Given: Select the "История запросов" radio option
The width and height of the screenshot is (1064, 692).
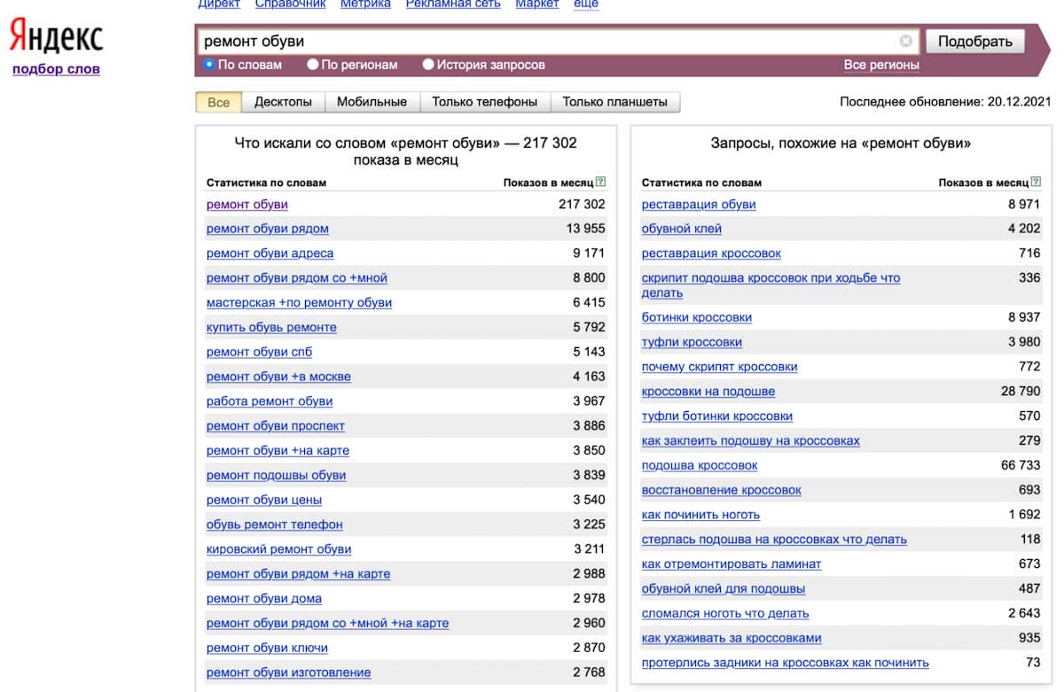Looking at the screenshot, I should (428, 65).
